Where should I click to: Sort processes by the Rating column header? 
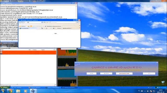34,50
